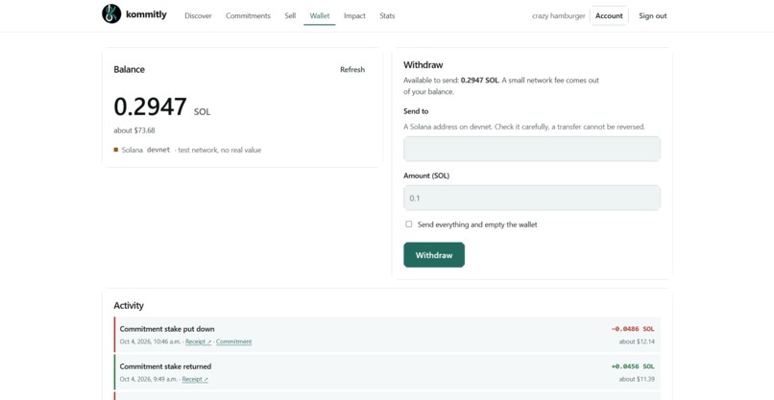The image size is (774, 400).
Task: Click the crazy hamburger username
Action: pyautogui.click(x=558, y=15)
